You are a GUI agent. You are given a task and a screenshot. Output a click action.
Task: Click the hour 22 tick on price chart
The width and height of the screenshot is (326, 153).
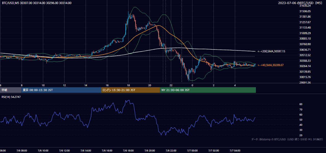[171, 85]
